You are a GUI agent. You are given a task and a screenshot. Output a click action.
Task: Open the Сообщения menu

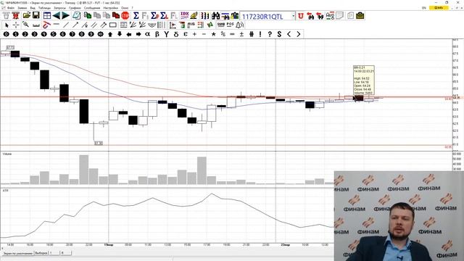(92, 8)
